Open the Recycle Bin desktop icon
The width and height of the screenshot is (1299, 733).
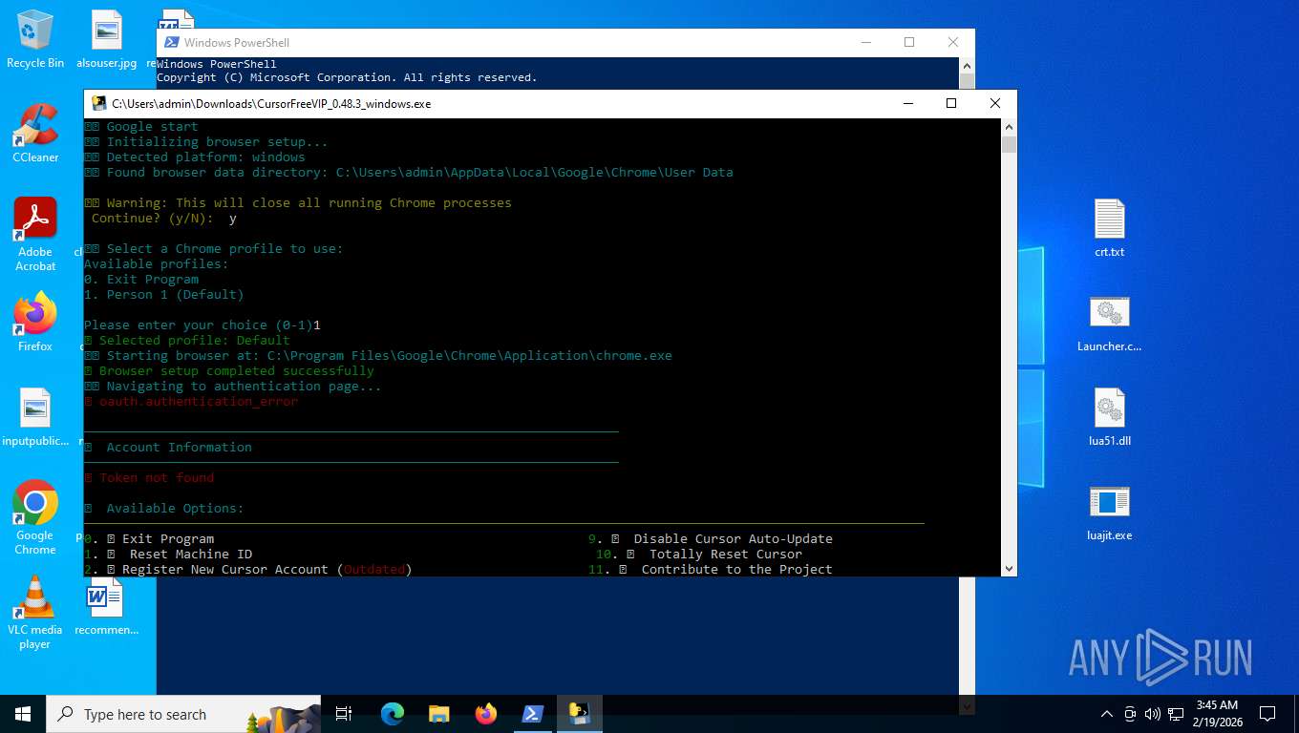(35, 38)
